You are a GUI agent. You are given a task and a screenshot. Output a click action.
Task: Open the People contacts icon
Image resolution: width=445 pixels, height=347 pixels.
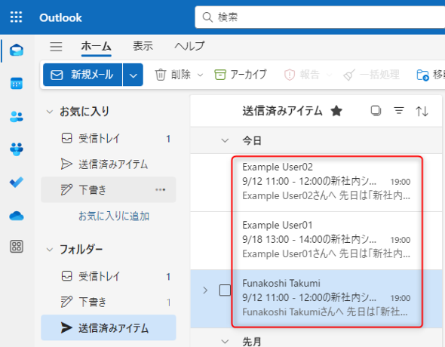coord(17,116)
